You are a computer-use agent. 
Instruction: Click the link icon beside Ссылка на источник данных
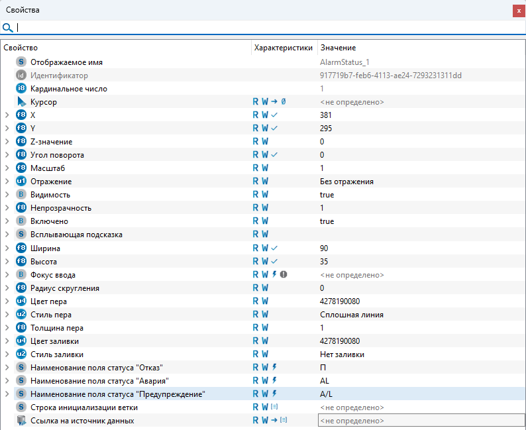(21, 421)
